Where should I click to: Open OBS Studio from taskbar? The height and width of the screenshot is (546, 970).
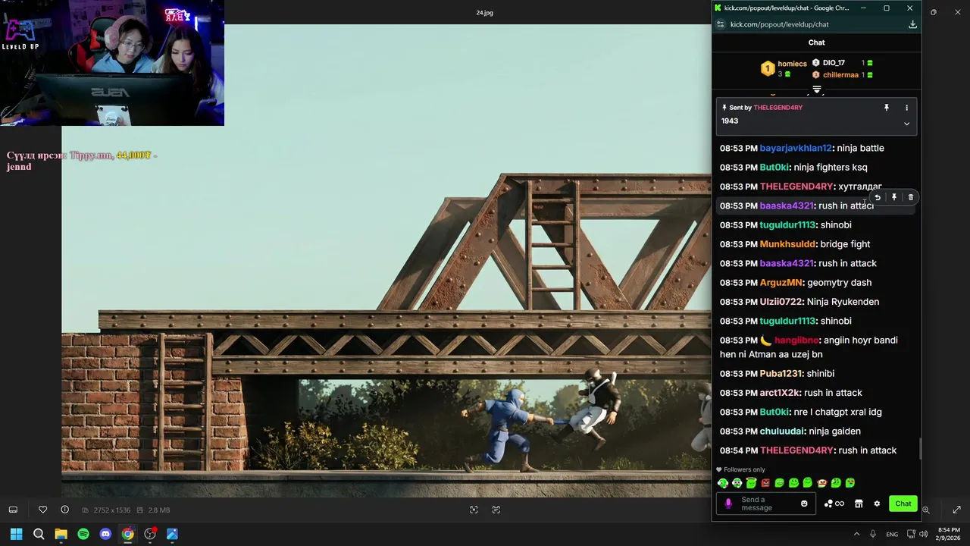150,534
